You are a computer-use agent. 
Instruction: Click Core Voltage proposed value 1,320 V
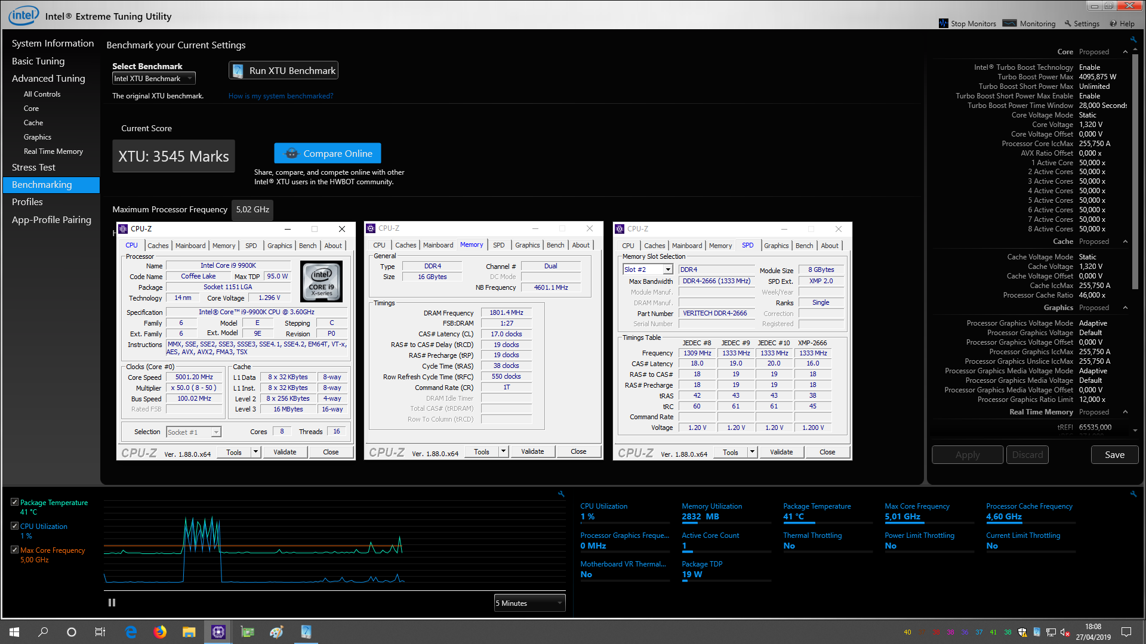click(1090, 125)
